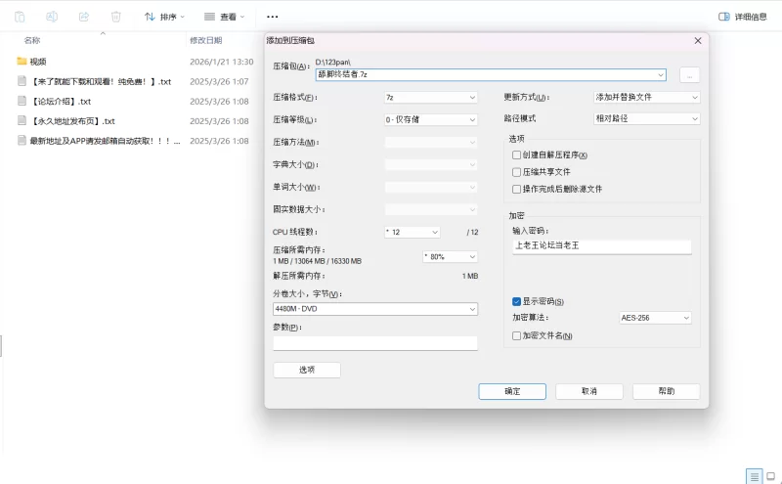782x484 pixels.
Task: Open the 加密算法 dropdown showing AES-256
Action: pos(655,318)
